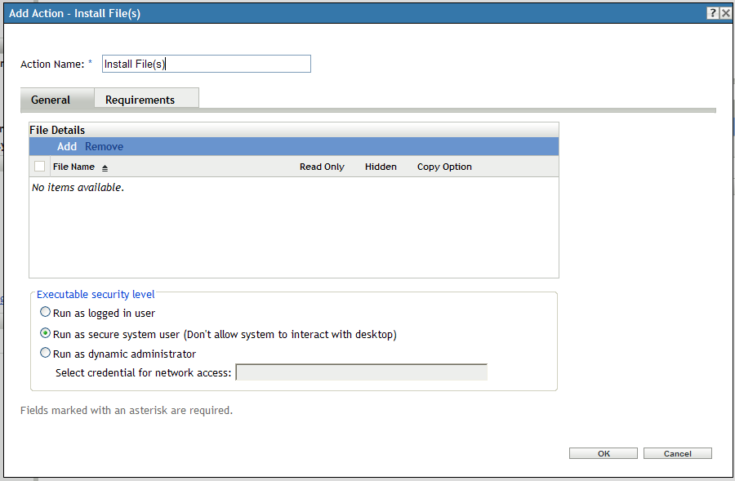Screen dimensions: 735x481
Task: Click the Hidden column header
Action: point(381,166)
